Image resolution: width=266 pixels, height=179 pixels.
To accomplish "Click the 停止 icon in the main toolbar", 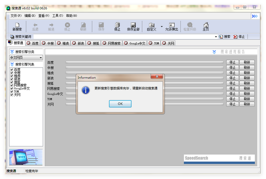I will [117, 27].
